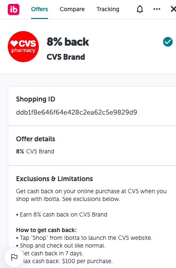Open the notifications bell
The image size is (176, 268).
click(140, 9)
